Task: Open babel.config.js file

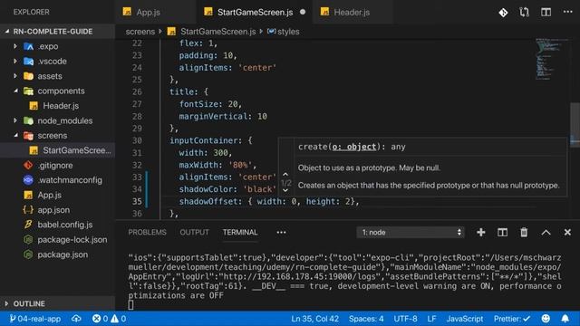Action: click(x=64, y=225)
